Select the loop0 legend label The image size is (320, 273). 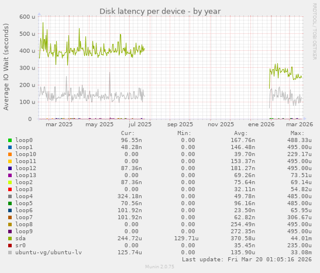pyautogui.click(x=24, y=140)
